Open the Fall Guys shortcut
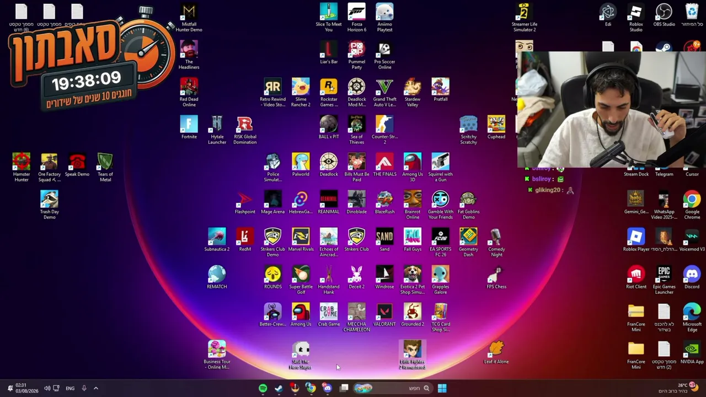This screenshot has width=706, height=397. (x=413, y=240)
